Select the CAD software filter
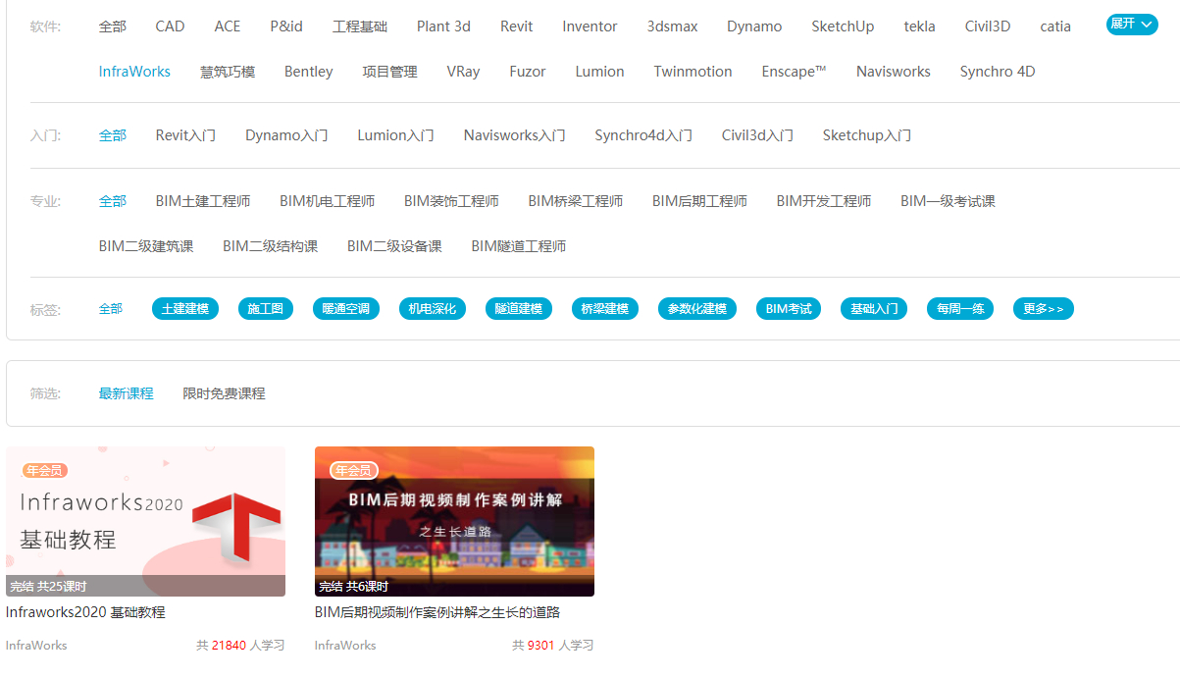This screenshot has height=678, width=1180. (x=170, y=26)
